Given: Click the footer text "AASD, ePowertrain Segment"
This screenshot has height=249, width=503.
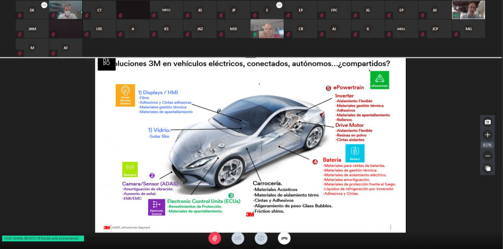Looking at the screenshot, I should pos(131,228).
